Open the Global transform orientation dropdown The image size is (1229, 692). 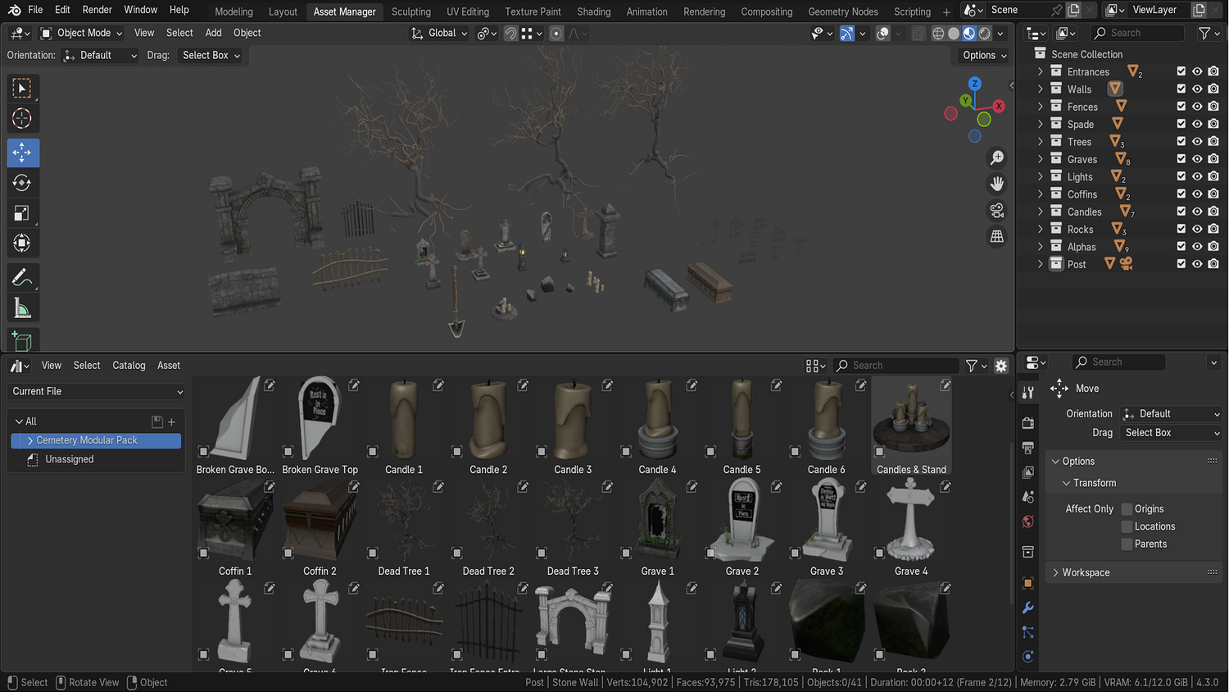(439, 33)
